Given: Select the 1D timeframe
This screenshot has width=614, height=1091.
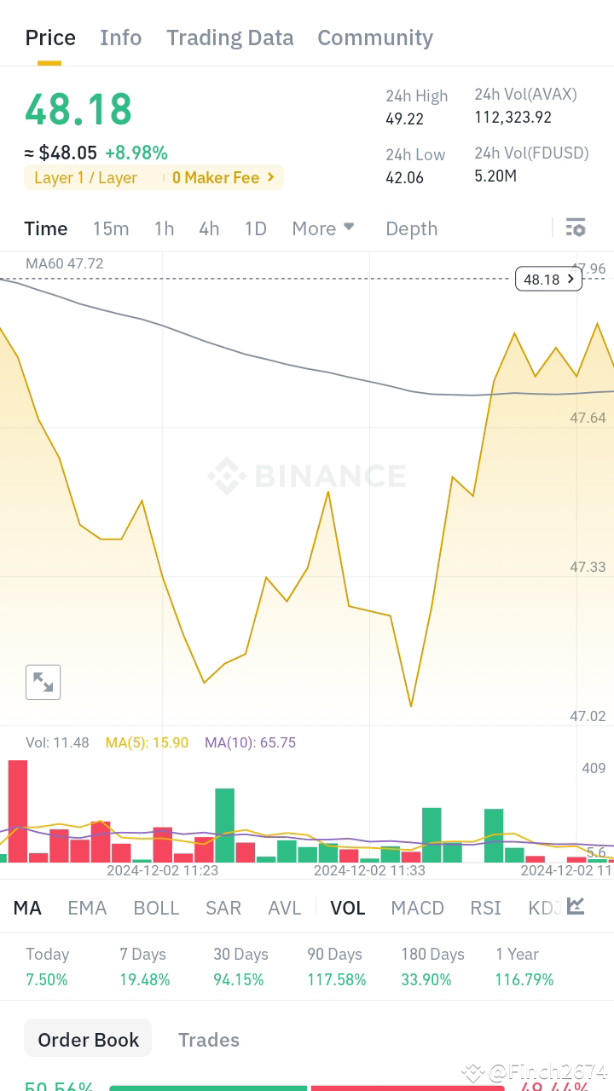Looking at the screenshot, I should pos(255,228).
